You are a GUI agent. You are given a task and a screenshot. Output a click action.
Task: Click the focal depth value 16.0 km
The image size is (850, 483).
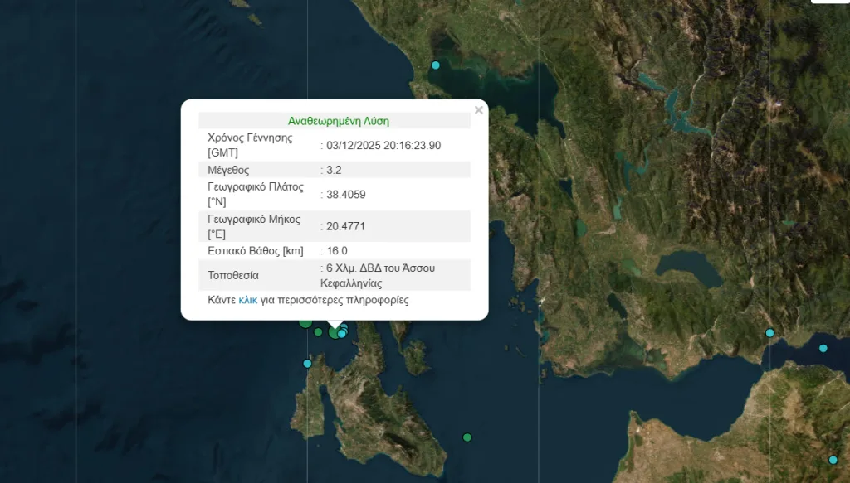click(x=335, y=251)
